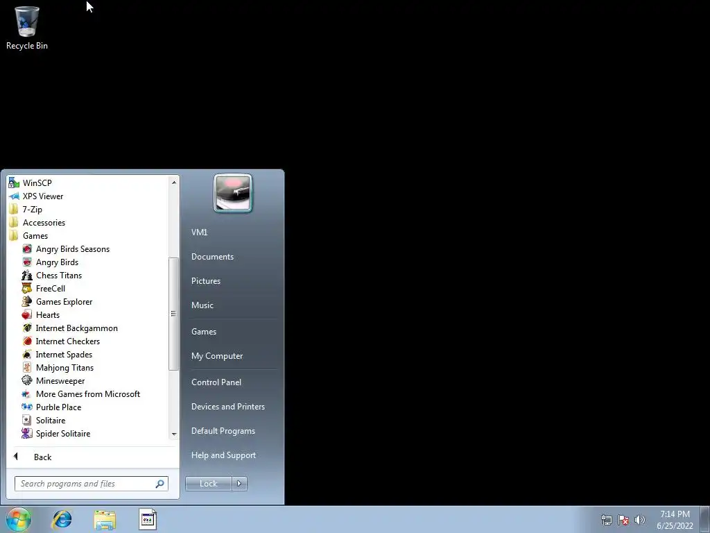Click the Windows Start orb

(19, 519)
